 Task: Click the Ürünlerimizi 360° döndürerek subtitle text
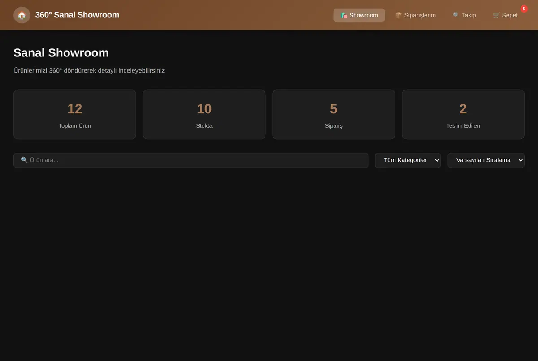tap(89, 71)
